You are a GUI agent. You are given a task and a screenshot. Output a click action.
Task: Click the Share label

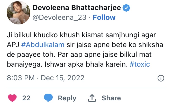tap(111, 98)
